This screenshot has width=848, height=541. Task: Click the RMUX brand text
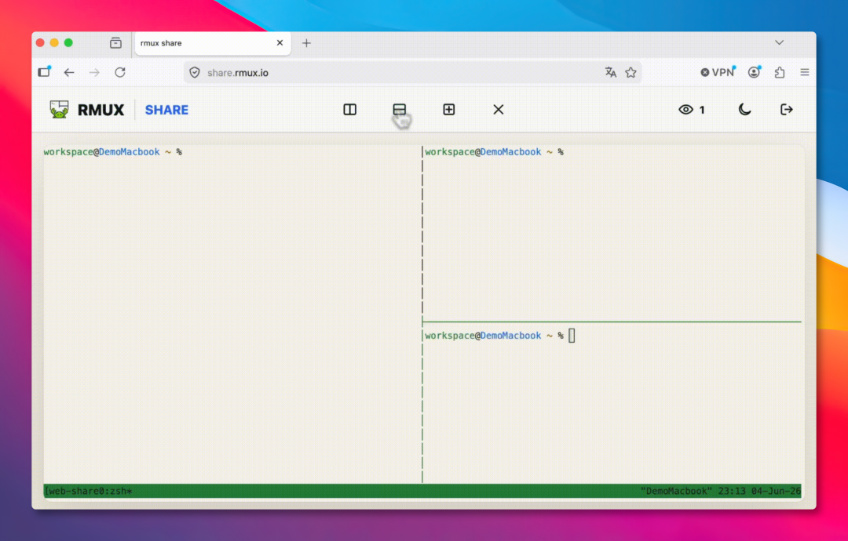point(101,110)
